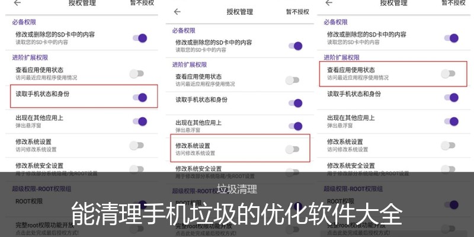Tap 读取手机状态和身份 label in middle screenshot
The height and width of the screenshot is (237, 474).
coord(201,100)
